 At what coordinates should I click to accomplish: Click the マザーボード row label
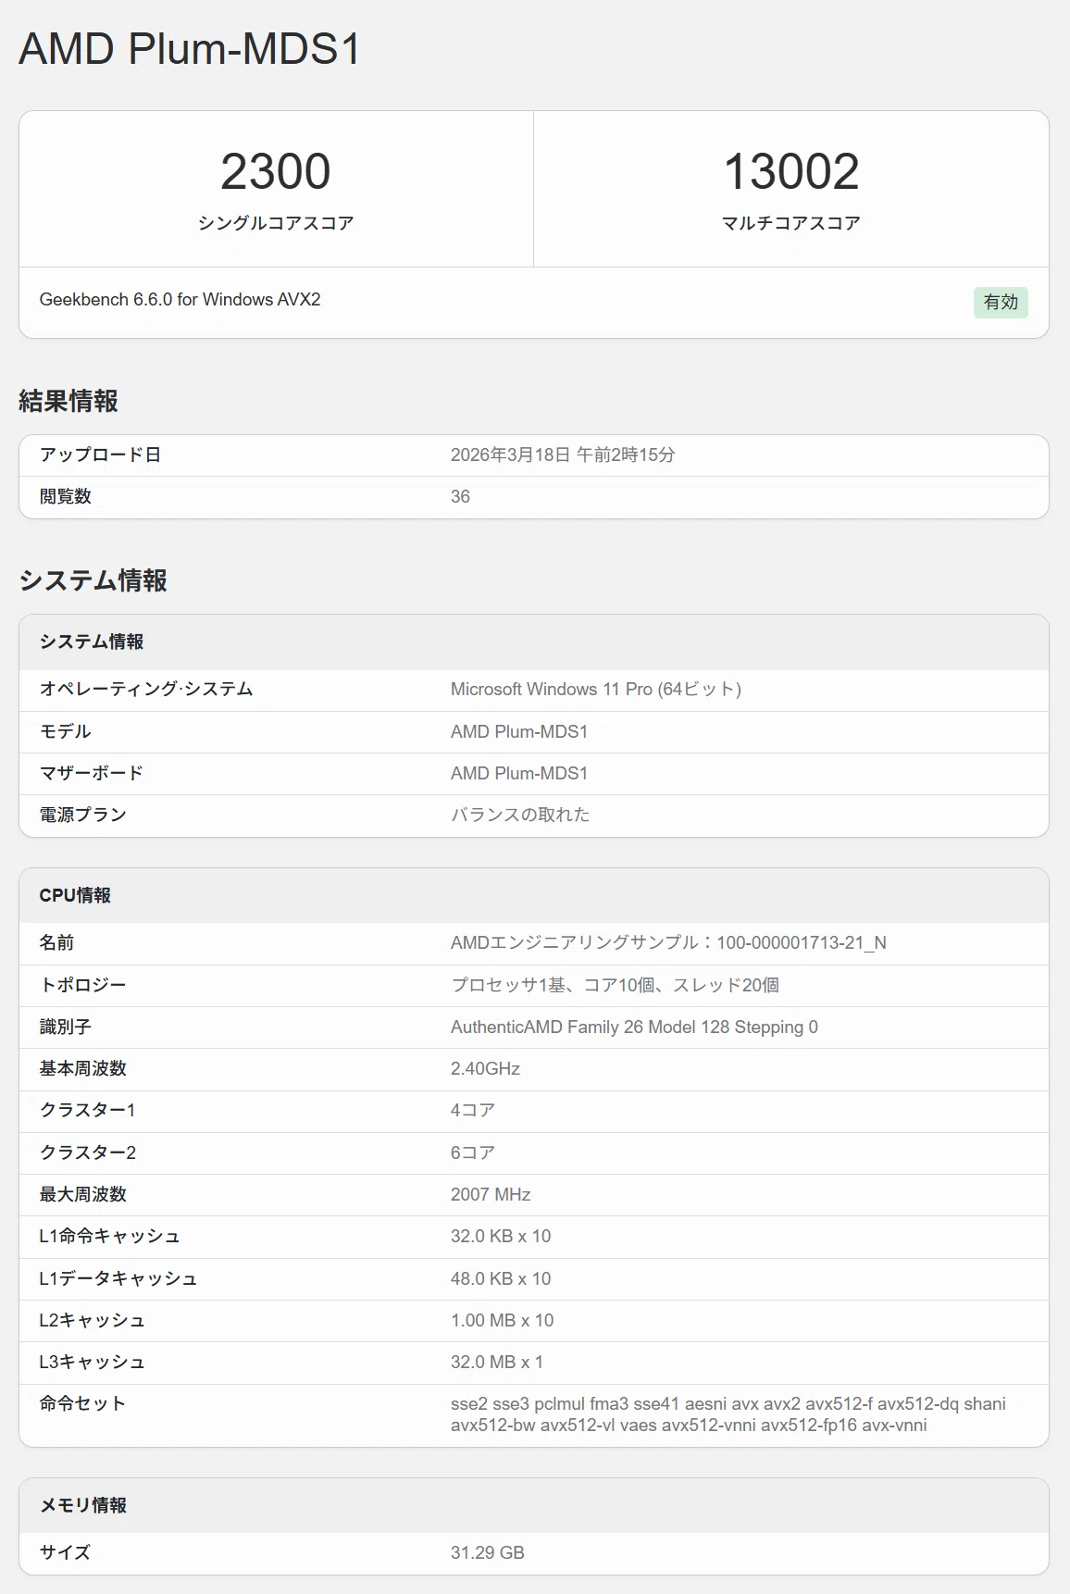click(x=92, y=773)
